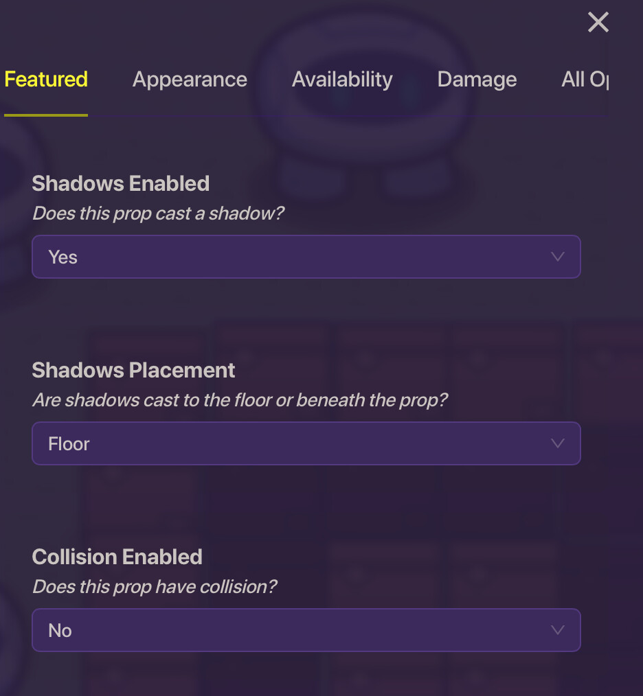Image resolution: width=643 pixels, height=696 pixels.
Task: Close the prop options panel
Action: point(598,23)
